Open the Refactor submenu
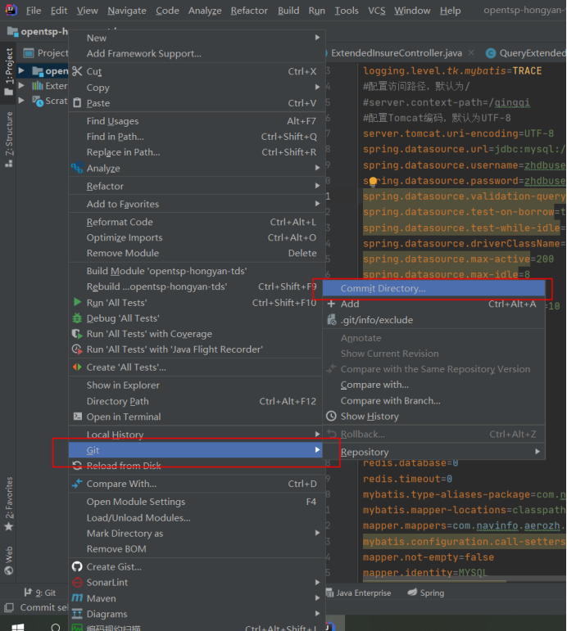Screen dimensions: 567x631 point(197,186)
